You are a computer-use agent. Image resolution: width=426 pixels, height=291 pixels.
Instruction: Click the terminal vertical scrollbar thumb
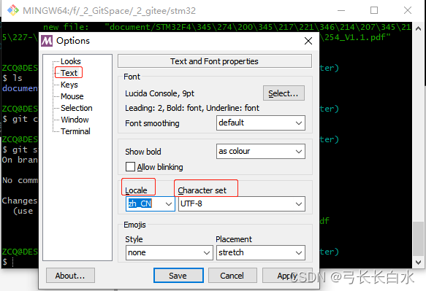[419, 238]
